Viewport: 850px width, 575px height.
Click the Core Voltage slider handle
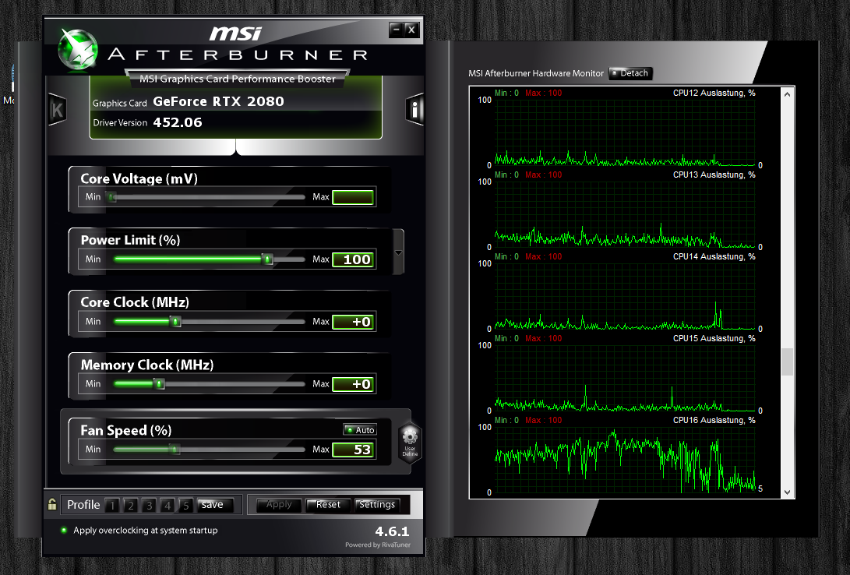(x=111, y=196)
